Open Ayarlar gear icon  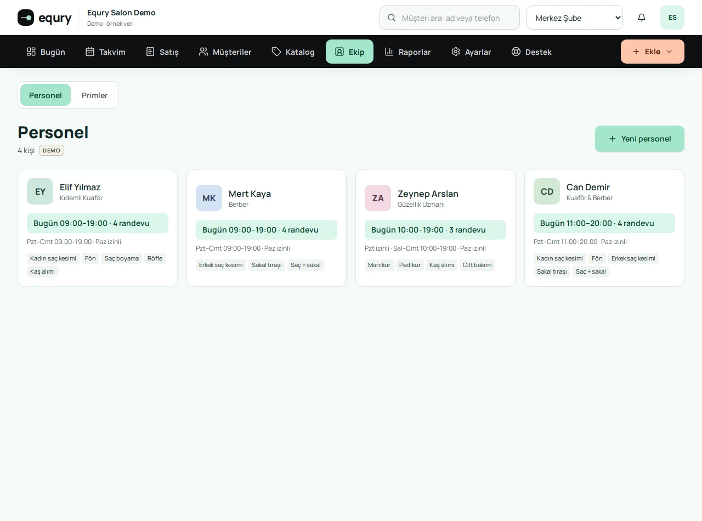pos(456,52)
